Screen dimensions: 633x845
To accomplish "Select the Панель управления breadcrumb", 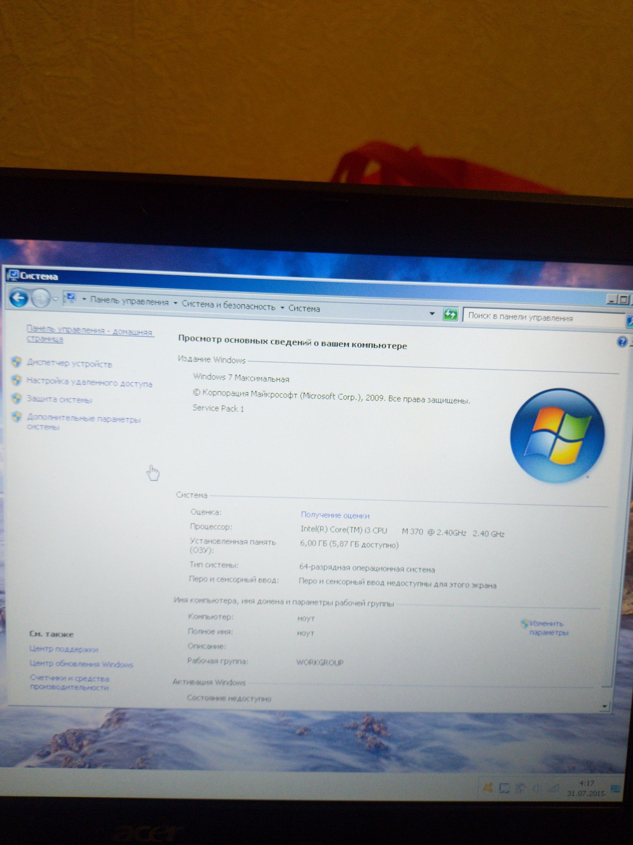I will (x=129, y=301).
